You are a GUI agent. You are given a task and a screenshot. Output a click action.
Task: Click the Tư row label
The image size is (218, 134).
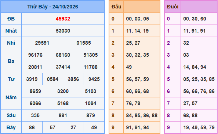tap(11, 79)
